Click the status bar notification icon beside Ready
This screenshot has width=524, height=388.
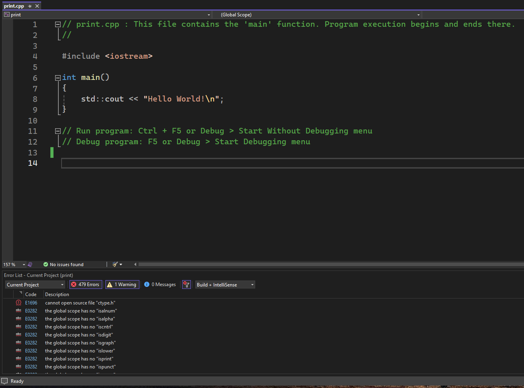(5, 381)
